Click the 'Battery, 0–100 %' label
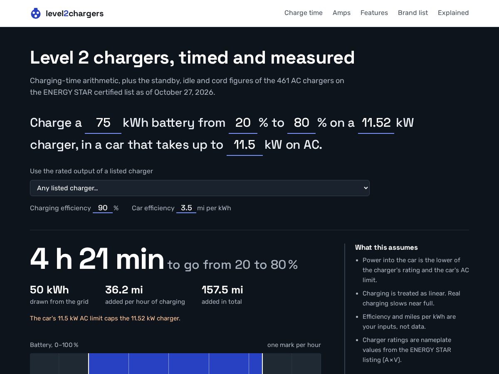499x374 pixels. tap(54, 345)
